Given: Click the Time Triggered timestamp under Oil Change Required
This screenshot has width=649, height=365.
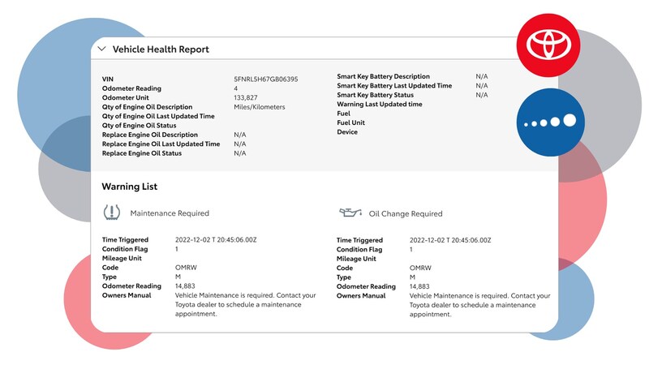Looking at the screenshot, I should coord(450,240).
